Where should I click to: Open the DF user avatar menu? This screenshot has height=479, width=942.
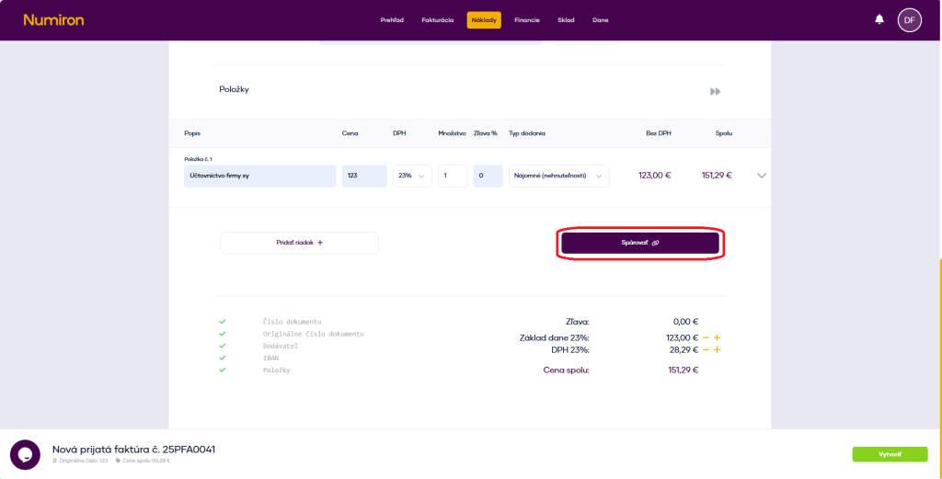click(909, 19)
